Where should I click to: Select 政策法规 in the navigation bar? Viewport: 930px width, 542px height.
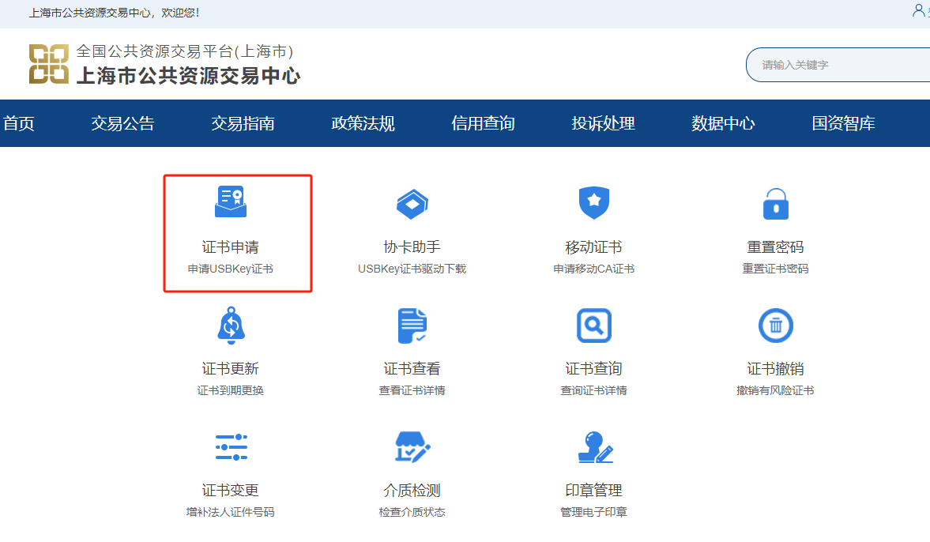(363, 123)
